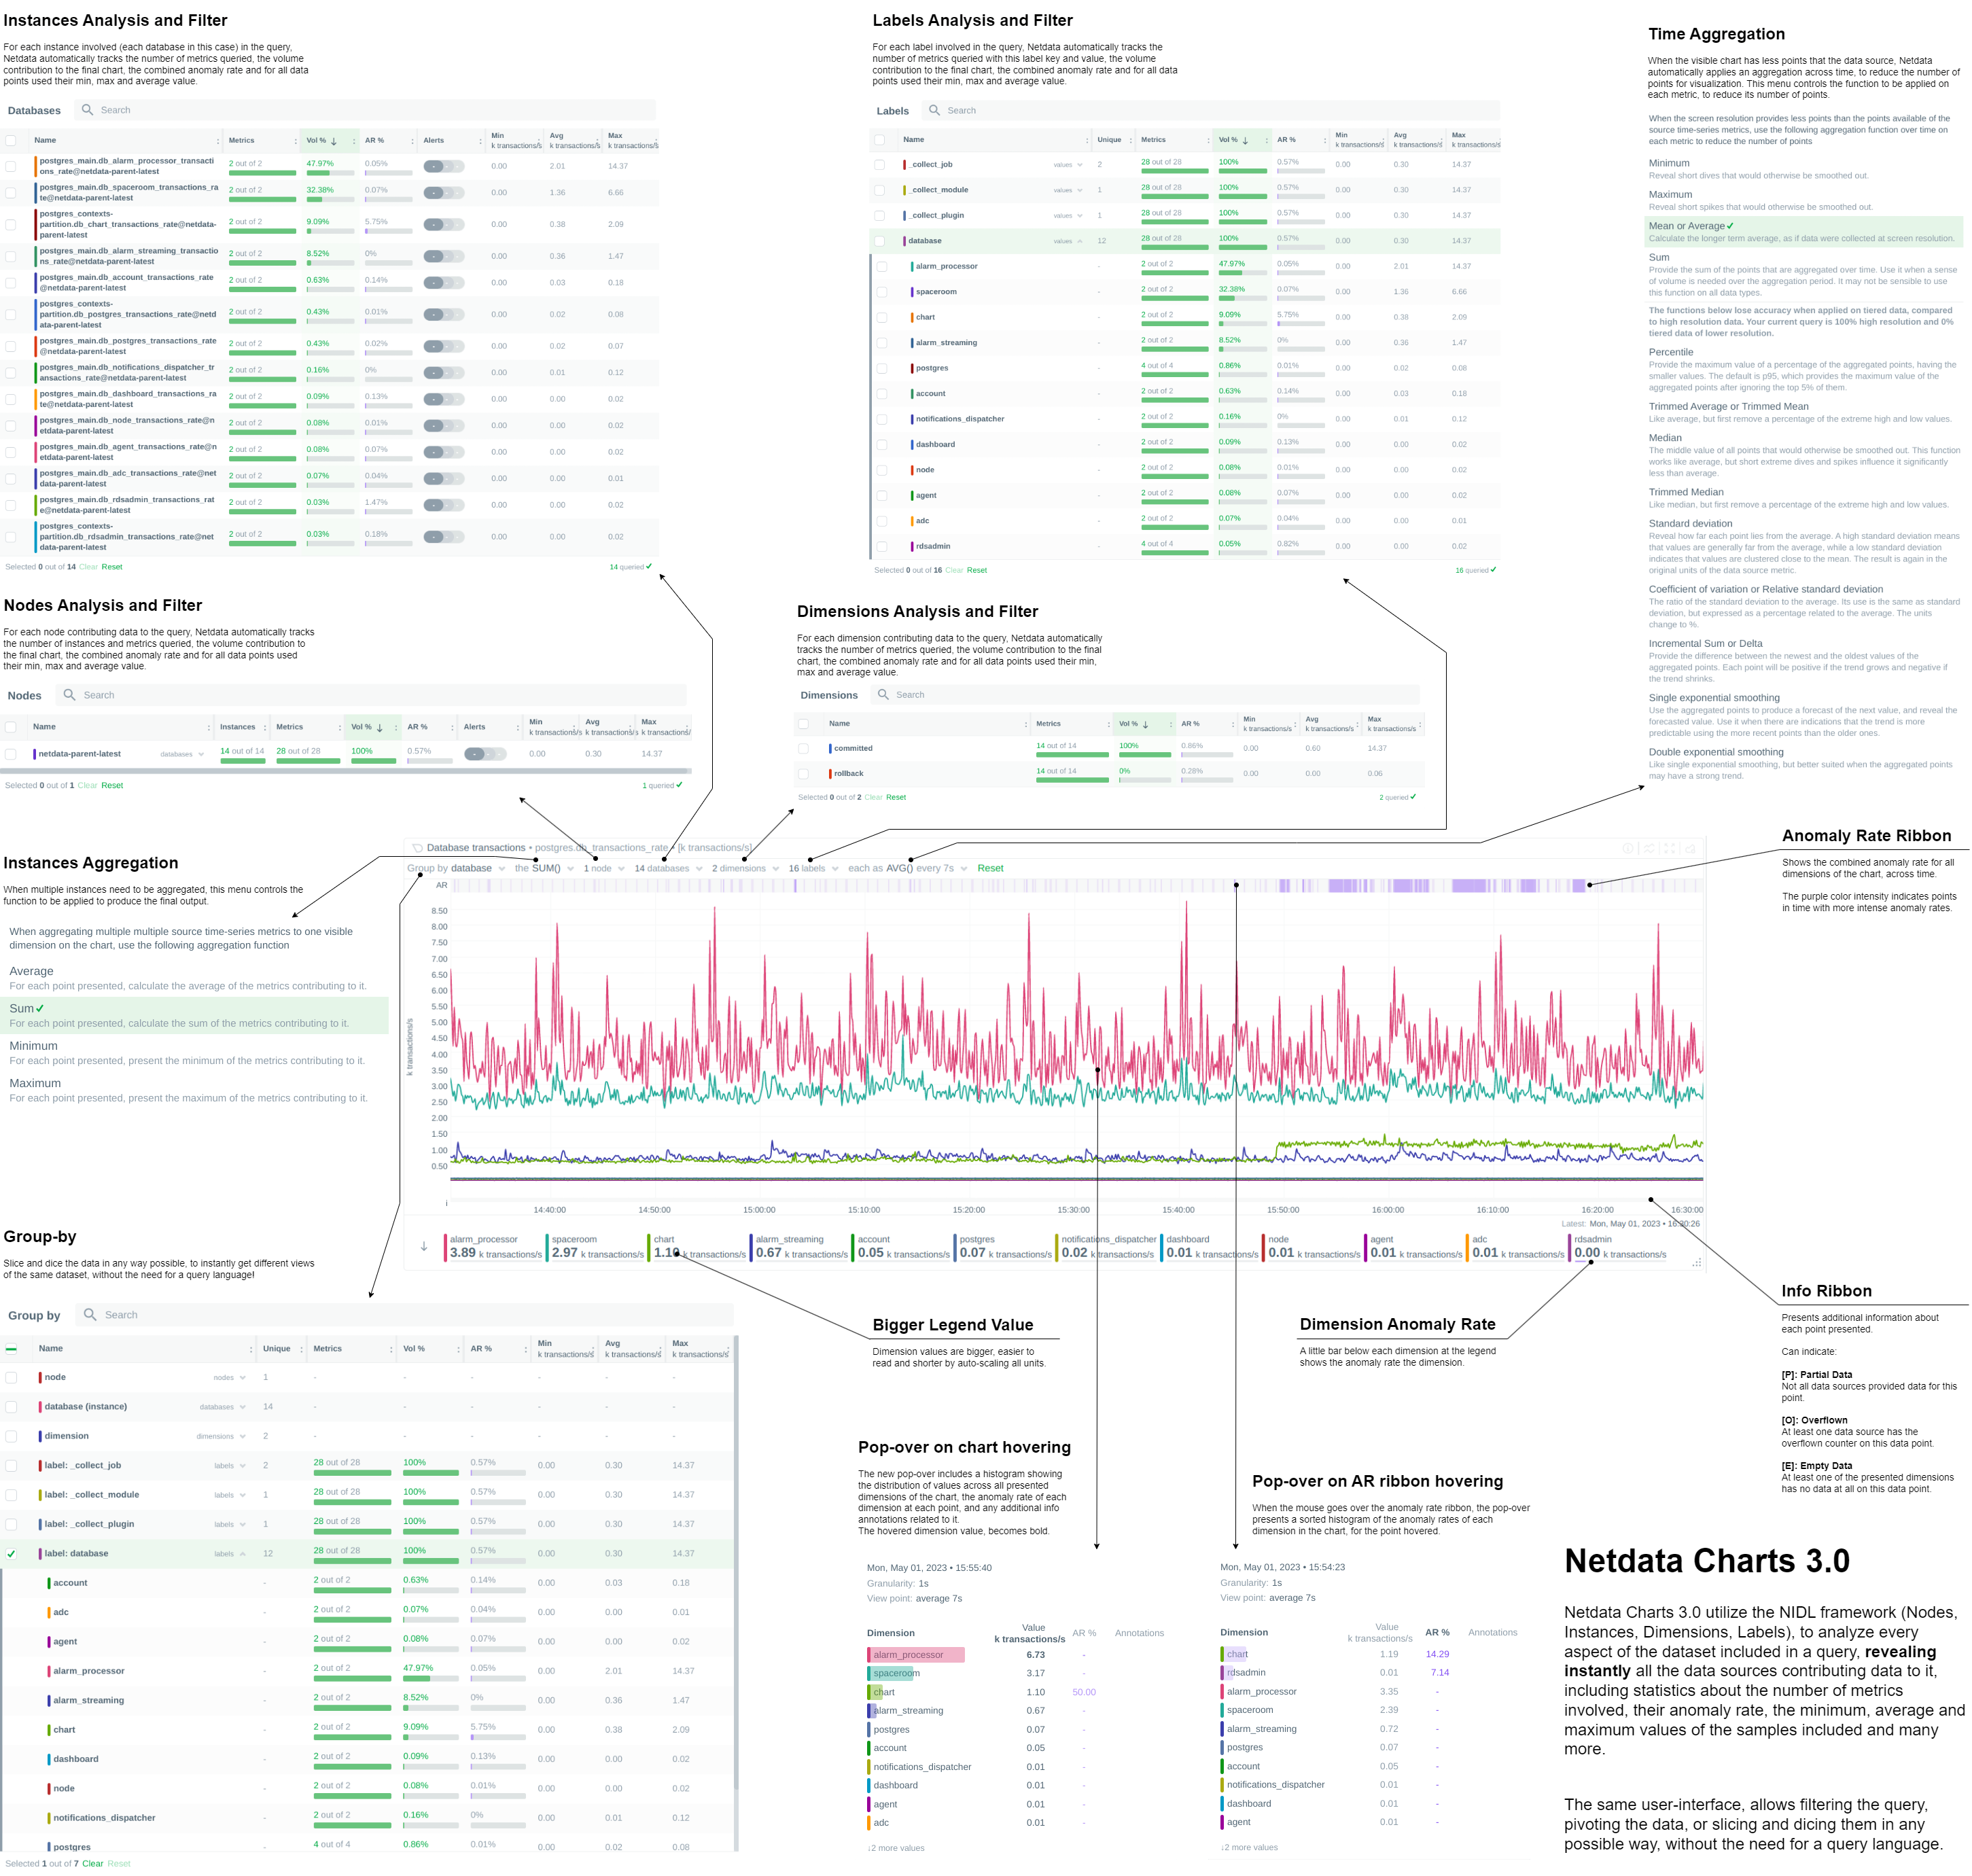Screen dimensions: 1972x1876
Task: Click Reset under the Dimensions table
Action: pos(895,797)
